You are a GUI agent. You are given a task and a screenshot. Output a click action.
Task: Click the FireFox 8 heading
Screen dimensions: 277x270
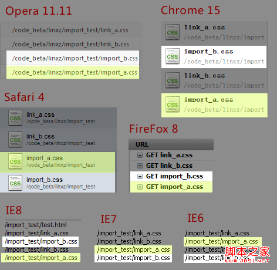point(154,129)
